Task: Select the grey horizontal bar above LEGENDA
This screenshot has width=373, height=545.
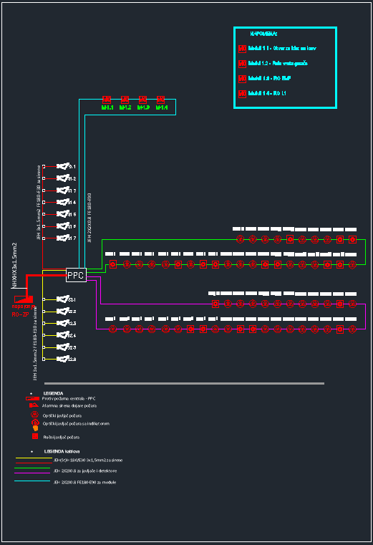Action: 184,383
